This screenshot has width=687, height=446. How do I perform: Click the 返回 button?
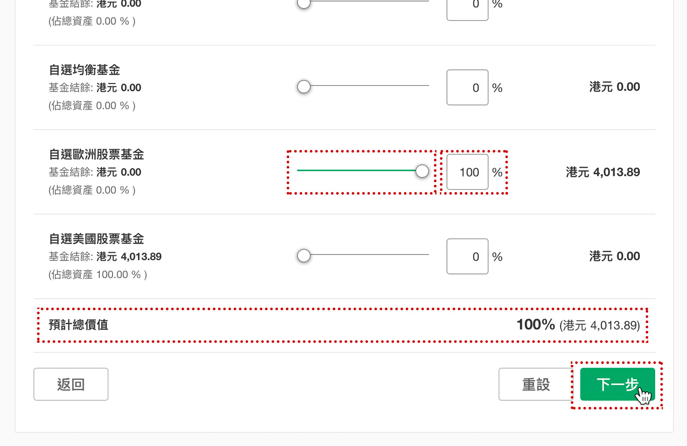[x=71, y=384]
